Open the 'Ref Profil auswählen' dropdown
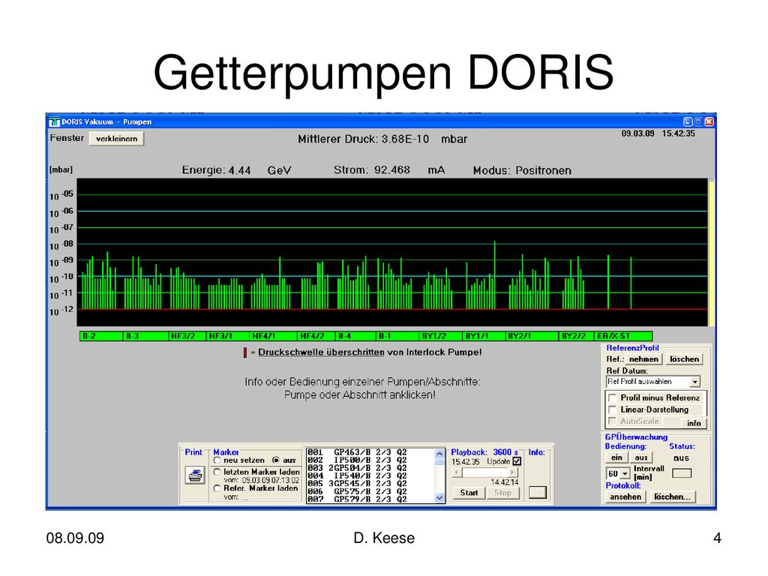This screenshot has height=576, width=768. coord(695,382)
